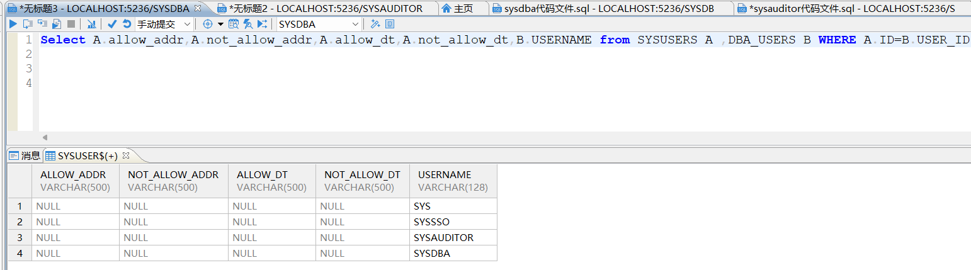Click the execute script file icon
This screenshot has width=971, height=270.
pos(57,24)
